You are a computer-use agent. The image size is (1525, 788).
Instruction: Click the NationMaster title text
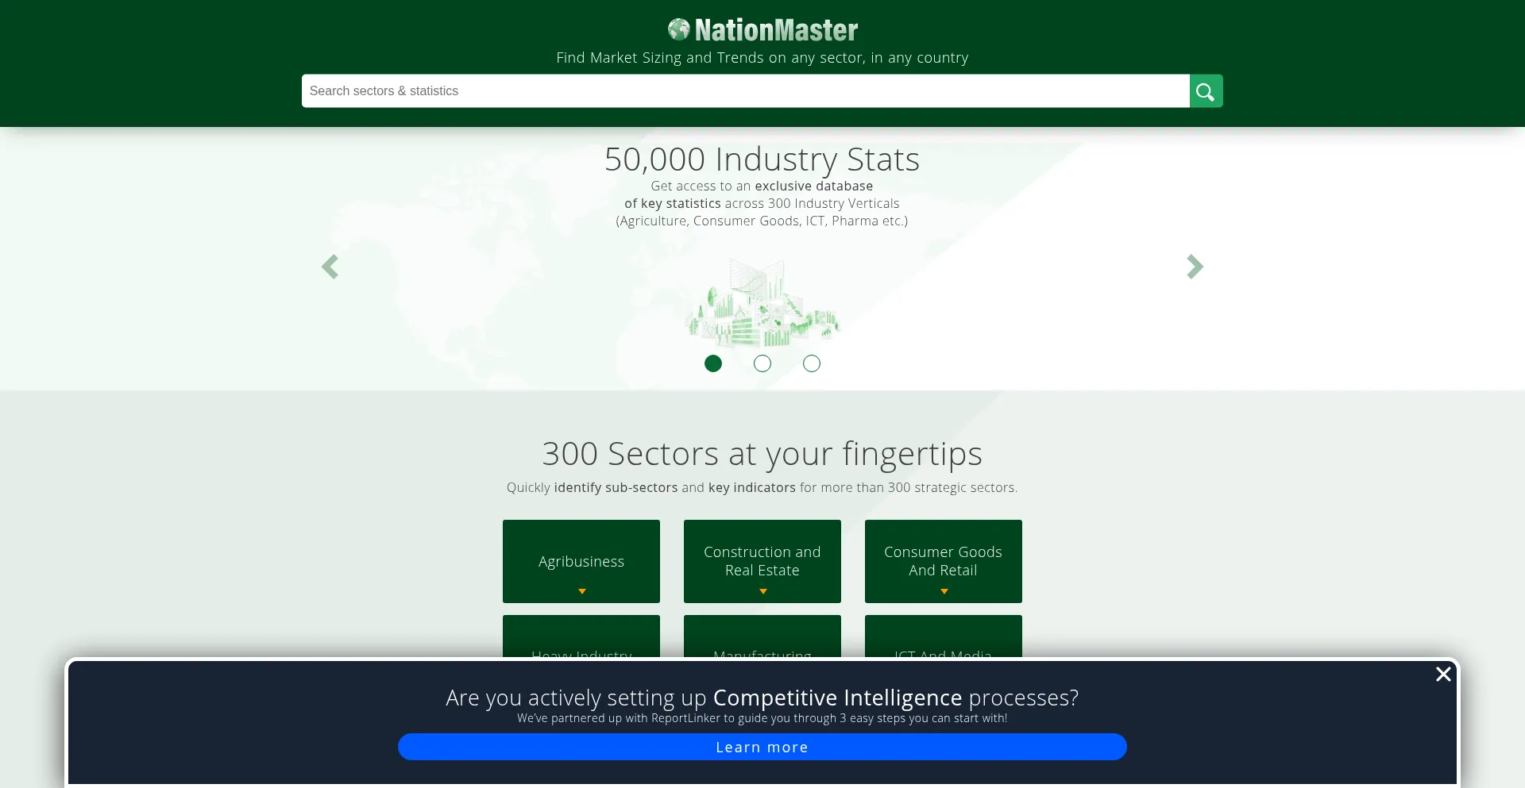tap(776, 30)
